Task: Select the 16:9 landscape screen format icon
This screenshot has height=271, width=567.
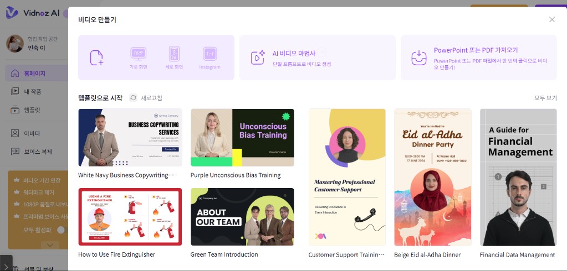Action: click(x=138, y=54)
